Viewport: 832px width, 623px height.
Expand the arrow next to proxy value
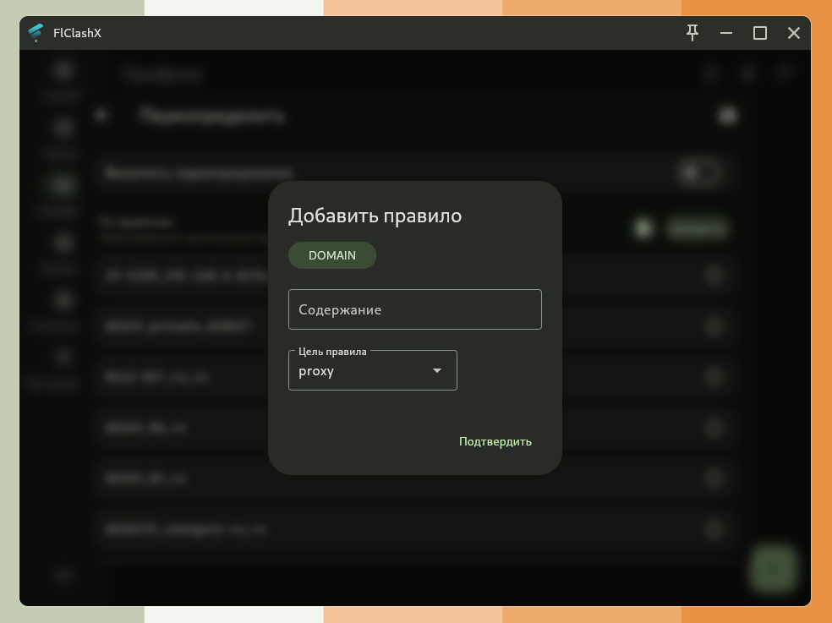[437, 371]
